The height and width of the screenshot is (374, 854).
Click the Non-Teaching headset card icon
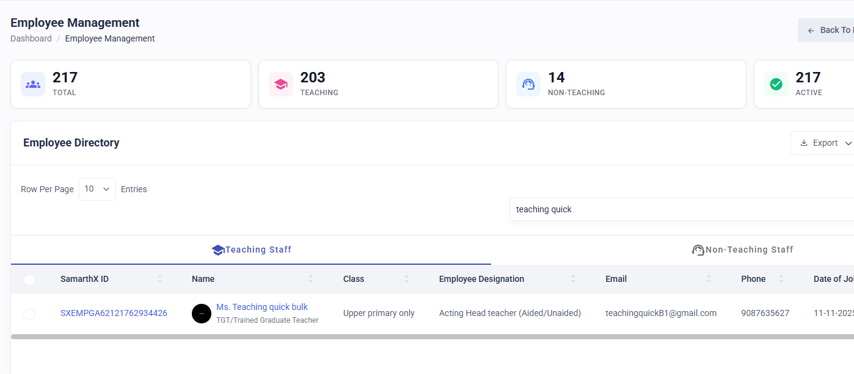point(528,84)
